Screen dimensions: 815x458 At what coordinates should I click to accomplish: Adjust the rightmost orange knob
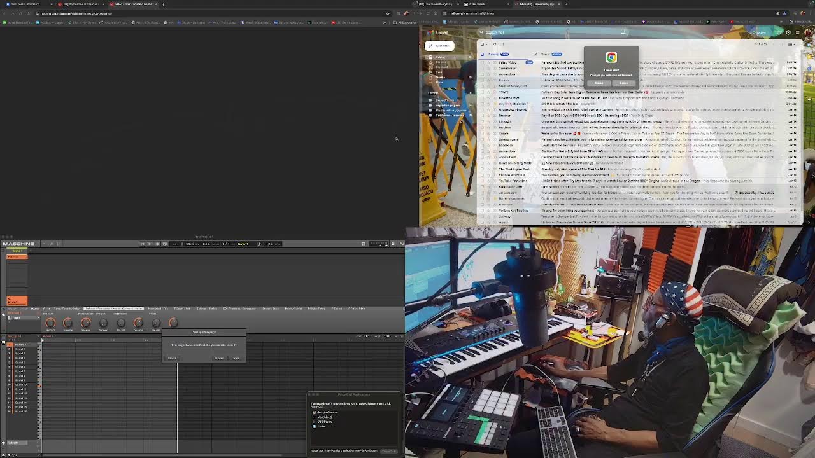click(173, 323)
